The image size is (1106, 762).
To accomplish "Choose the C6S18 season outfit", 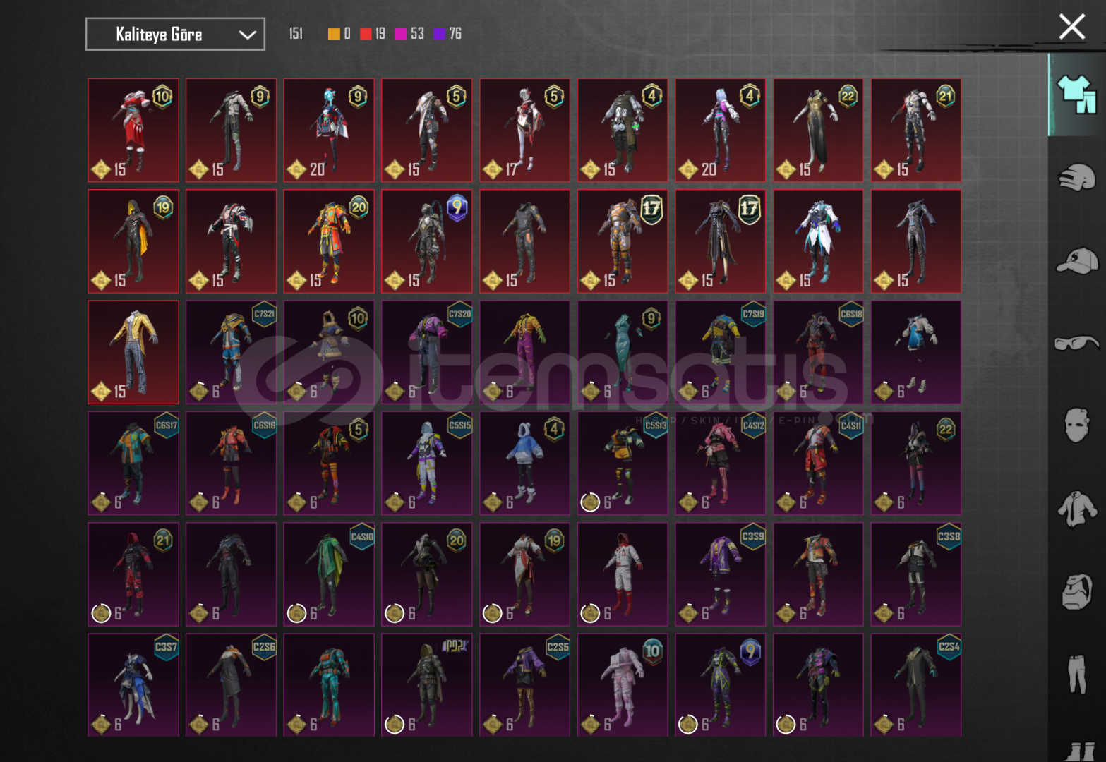I will click(818, 352).
